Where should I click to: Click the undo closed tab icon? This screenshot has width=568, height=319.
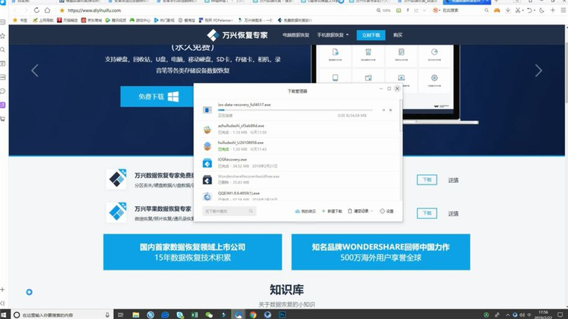click(x=530, y=10)
